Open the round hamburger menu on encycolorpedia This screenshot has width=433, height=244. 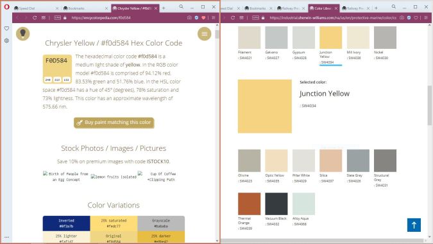205,34
